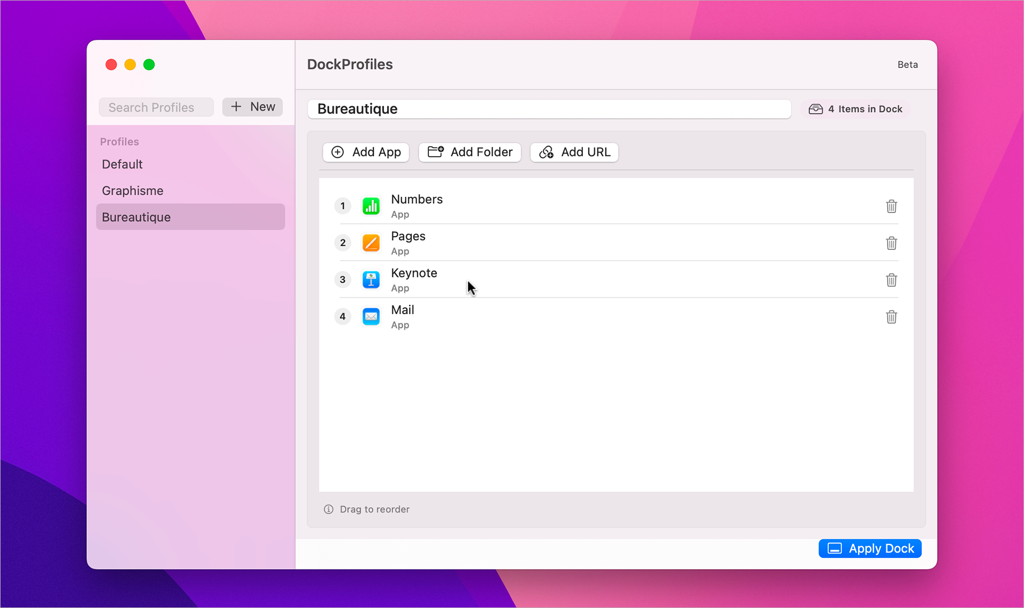Delete Keynote via the trash icon
1024x608 pixels.
tap(891, 280)
